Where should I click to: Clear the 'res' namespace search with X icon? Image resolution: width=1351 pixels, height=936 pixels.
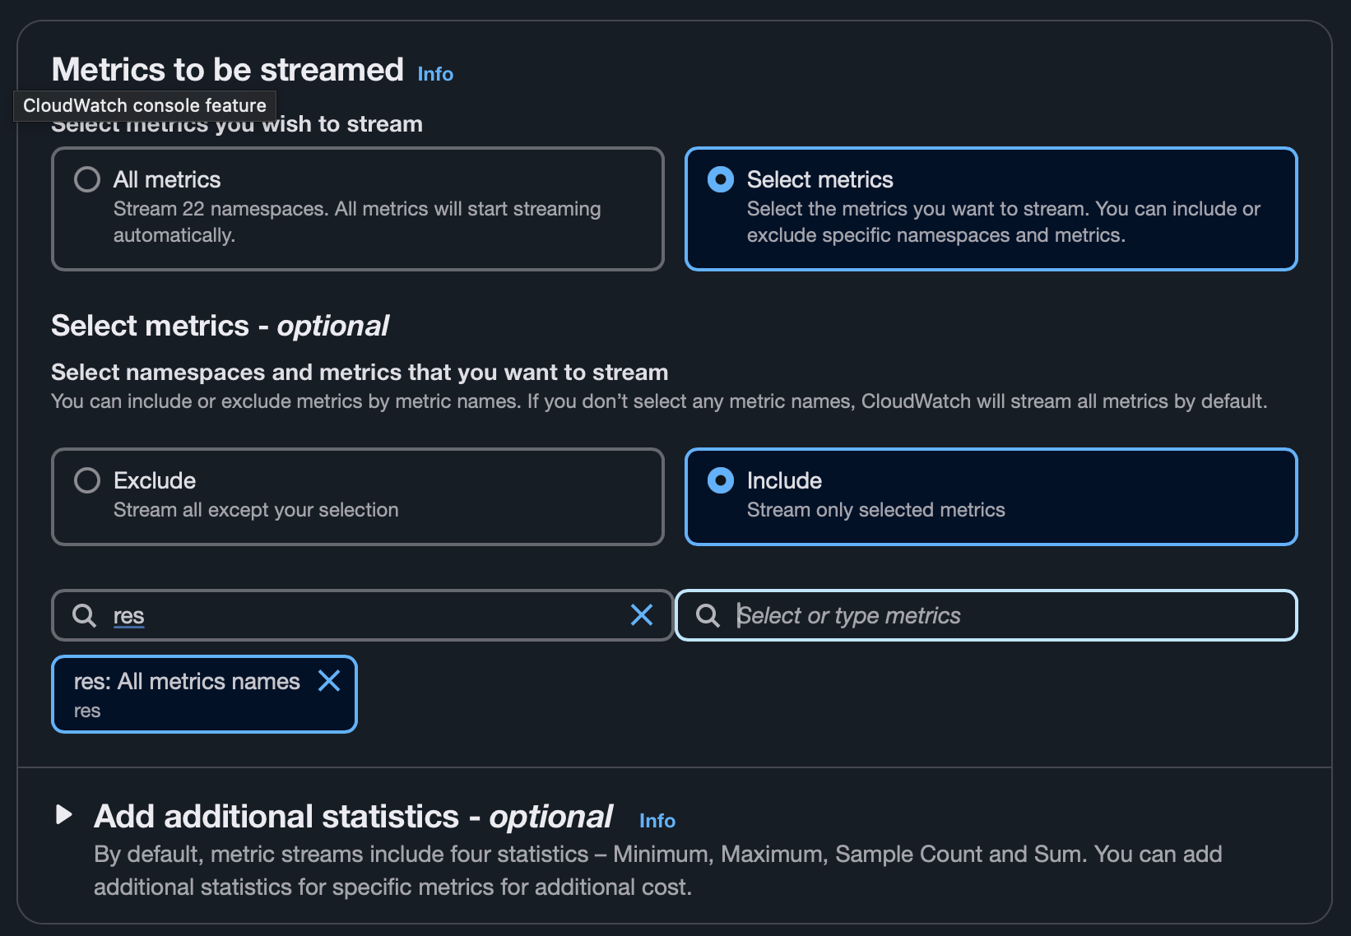pyautogui.click(x=642, y=615)
